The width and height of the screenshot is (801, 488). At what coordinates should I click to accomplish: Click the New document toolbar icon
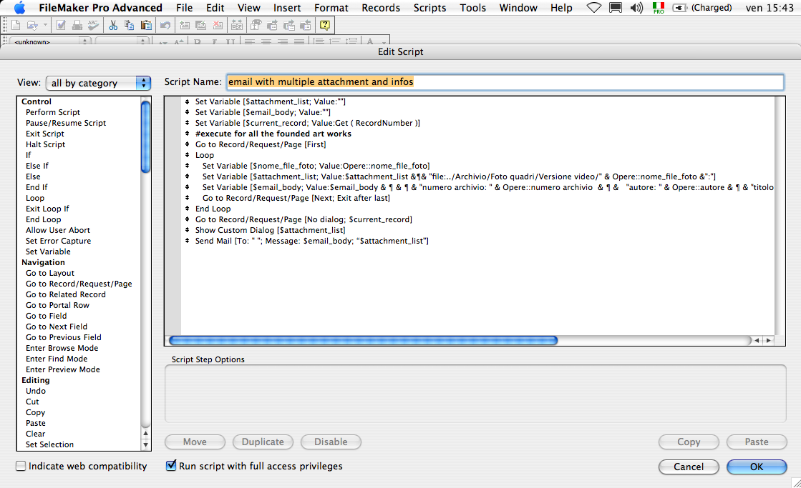click(16, 25)
